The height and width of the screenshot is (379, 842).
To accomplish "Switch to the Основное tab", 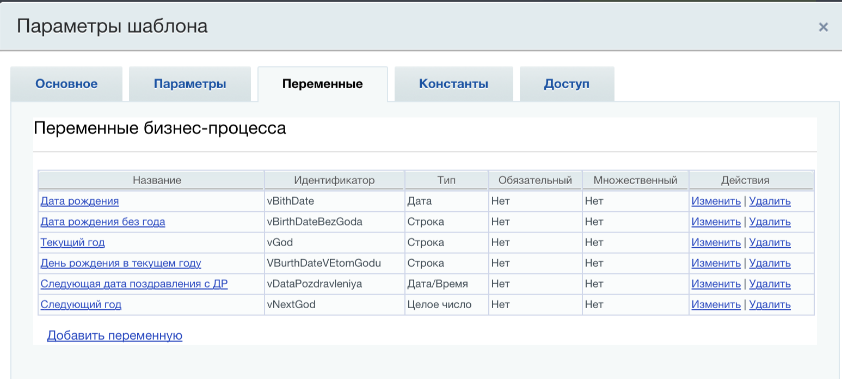I will point(66,84).
